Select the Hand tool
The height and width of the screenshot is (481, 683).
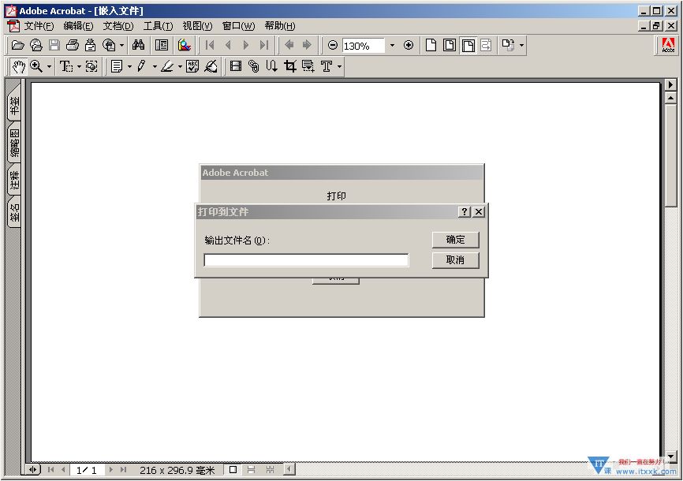click(18, 67)
